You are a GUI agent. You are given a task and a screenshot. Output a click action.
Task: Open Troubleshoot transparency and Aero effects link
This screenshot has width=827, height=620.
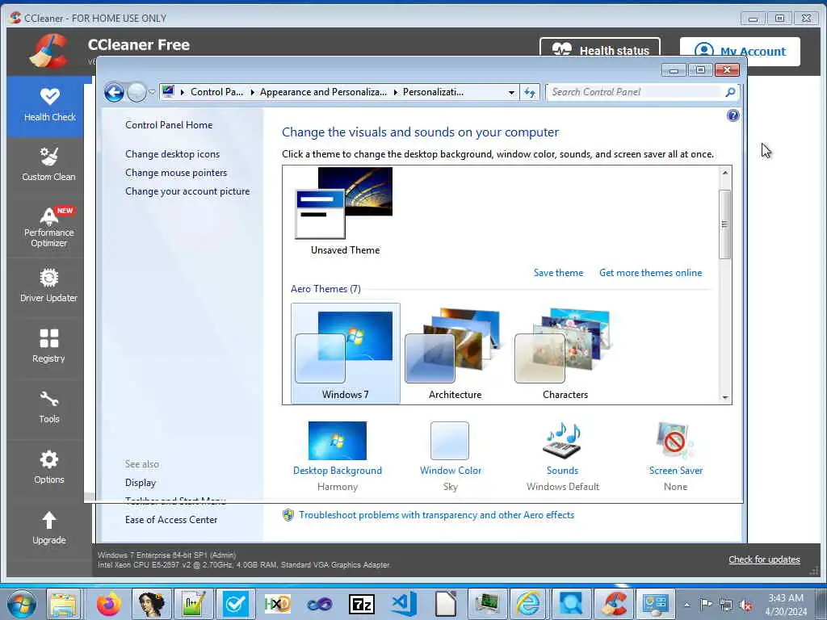[436, 515]
